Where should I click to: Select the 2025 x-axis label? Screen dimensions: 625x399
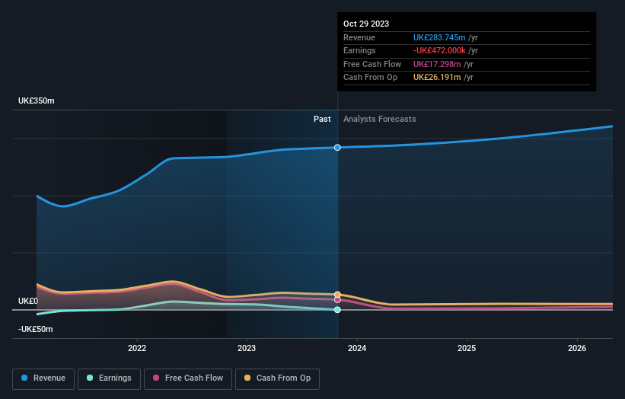[467, 349]
